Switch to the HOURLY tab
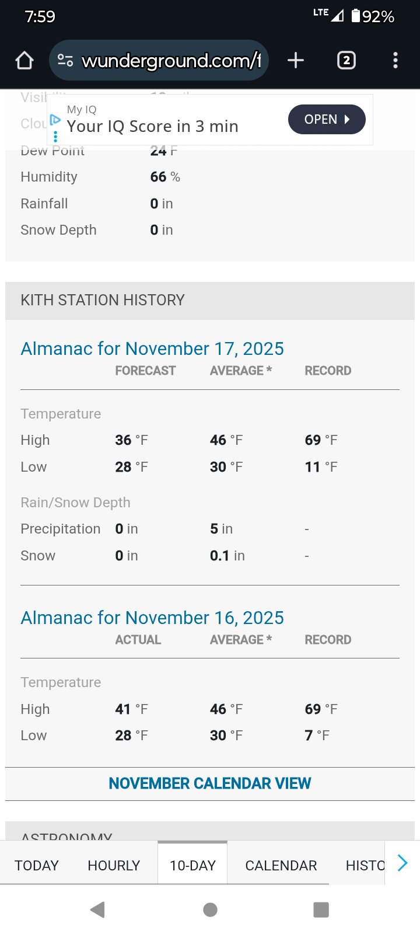 coord(114,865)
